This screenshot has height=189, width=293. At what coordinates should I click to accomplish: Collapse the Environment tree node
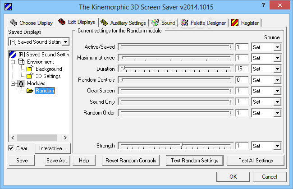point(13,62)
